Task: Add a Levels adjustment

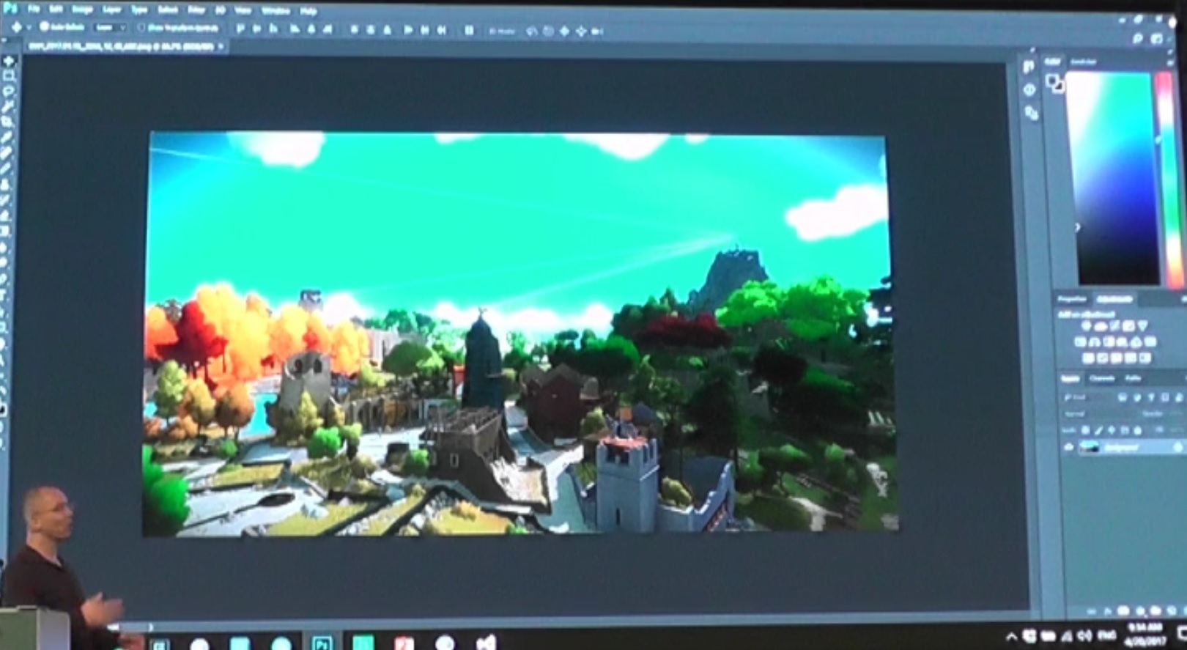Action: 1100,325
